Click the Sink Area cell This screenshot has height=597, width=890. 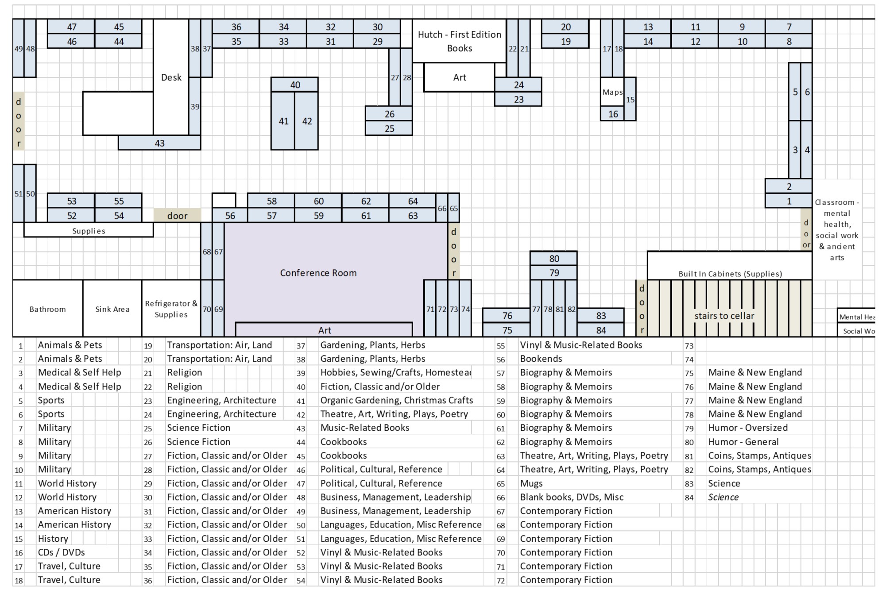click(x=112, y=309)
